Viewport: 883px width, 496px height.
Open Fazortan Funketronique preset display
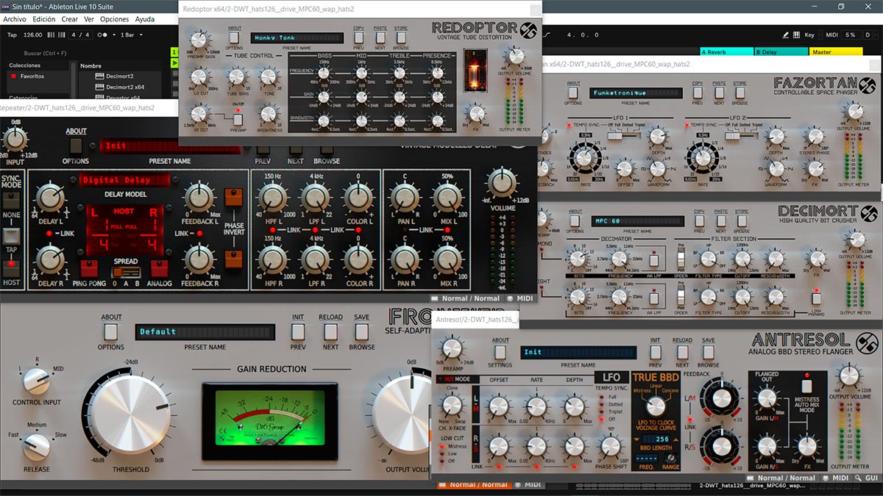(x=635, y=93)
